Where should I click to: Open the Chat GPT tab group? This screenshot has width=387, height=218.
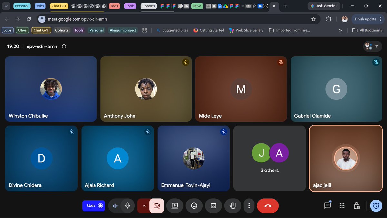coord(59,6)
